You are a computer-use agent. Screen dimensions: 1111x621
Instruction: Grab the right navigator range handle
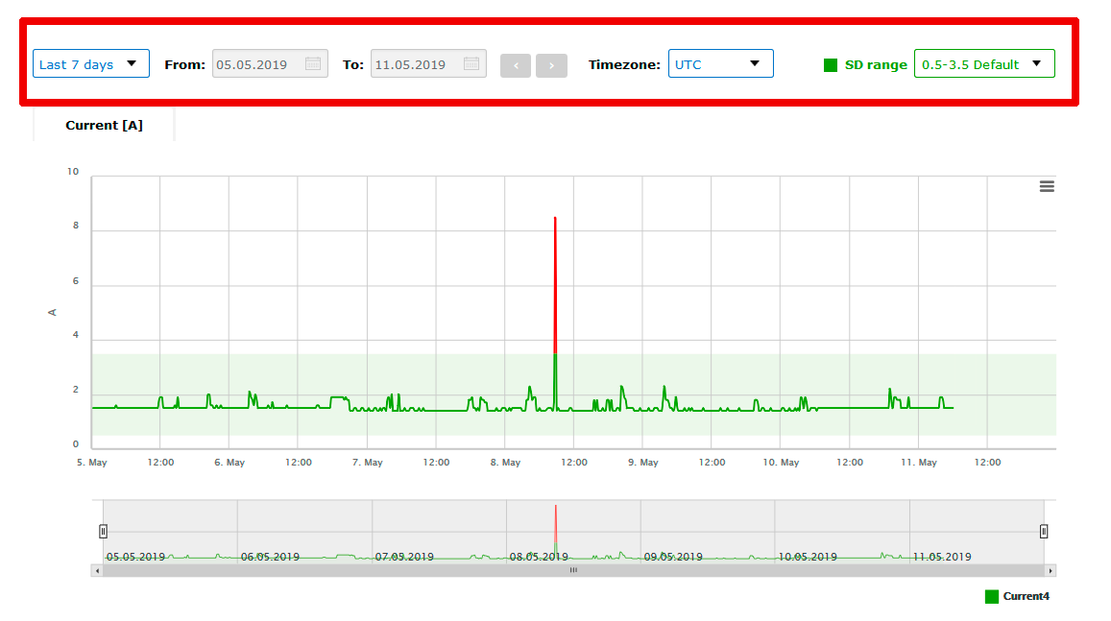[x=1044, y=531]
